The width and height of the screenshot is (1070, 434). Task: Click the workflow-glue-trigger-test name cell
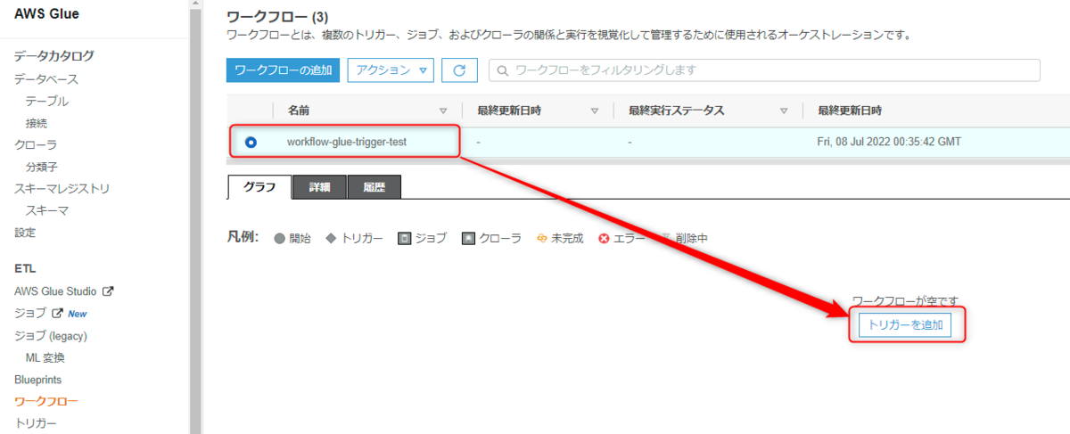click(x=347, y=142)
